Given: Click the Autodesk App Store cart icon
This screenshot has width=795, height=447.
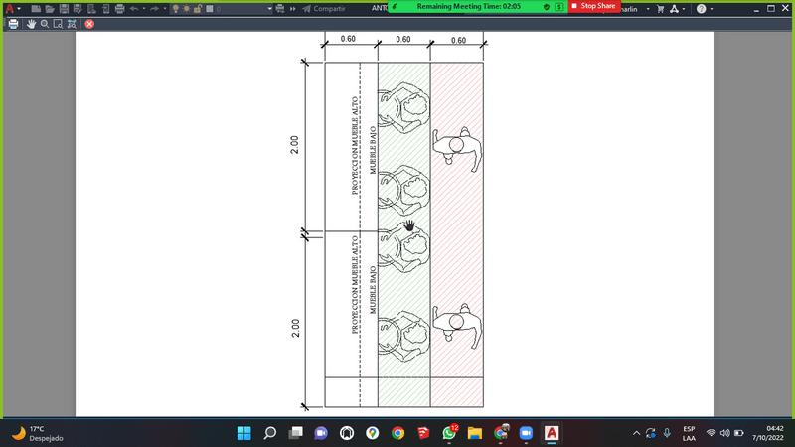Looking at the screenshot, I should (660, 9).
